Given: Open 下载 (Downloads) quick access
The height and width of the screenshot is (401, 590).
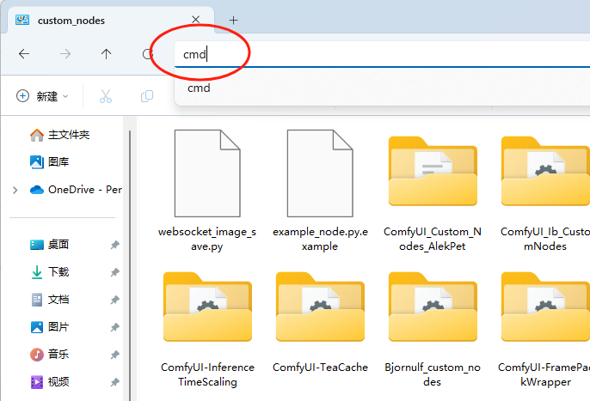Looking at the screenshot, I should pos(49,272).
